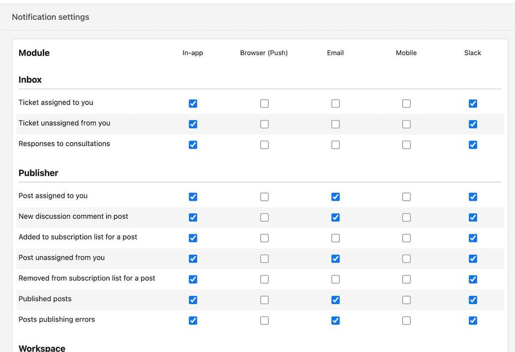
Task: Click the Slack column header
Action: pos(473,53)
